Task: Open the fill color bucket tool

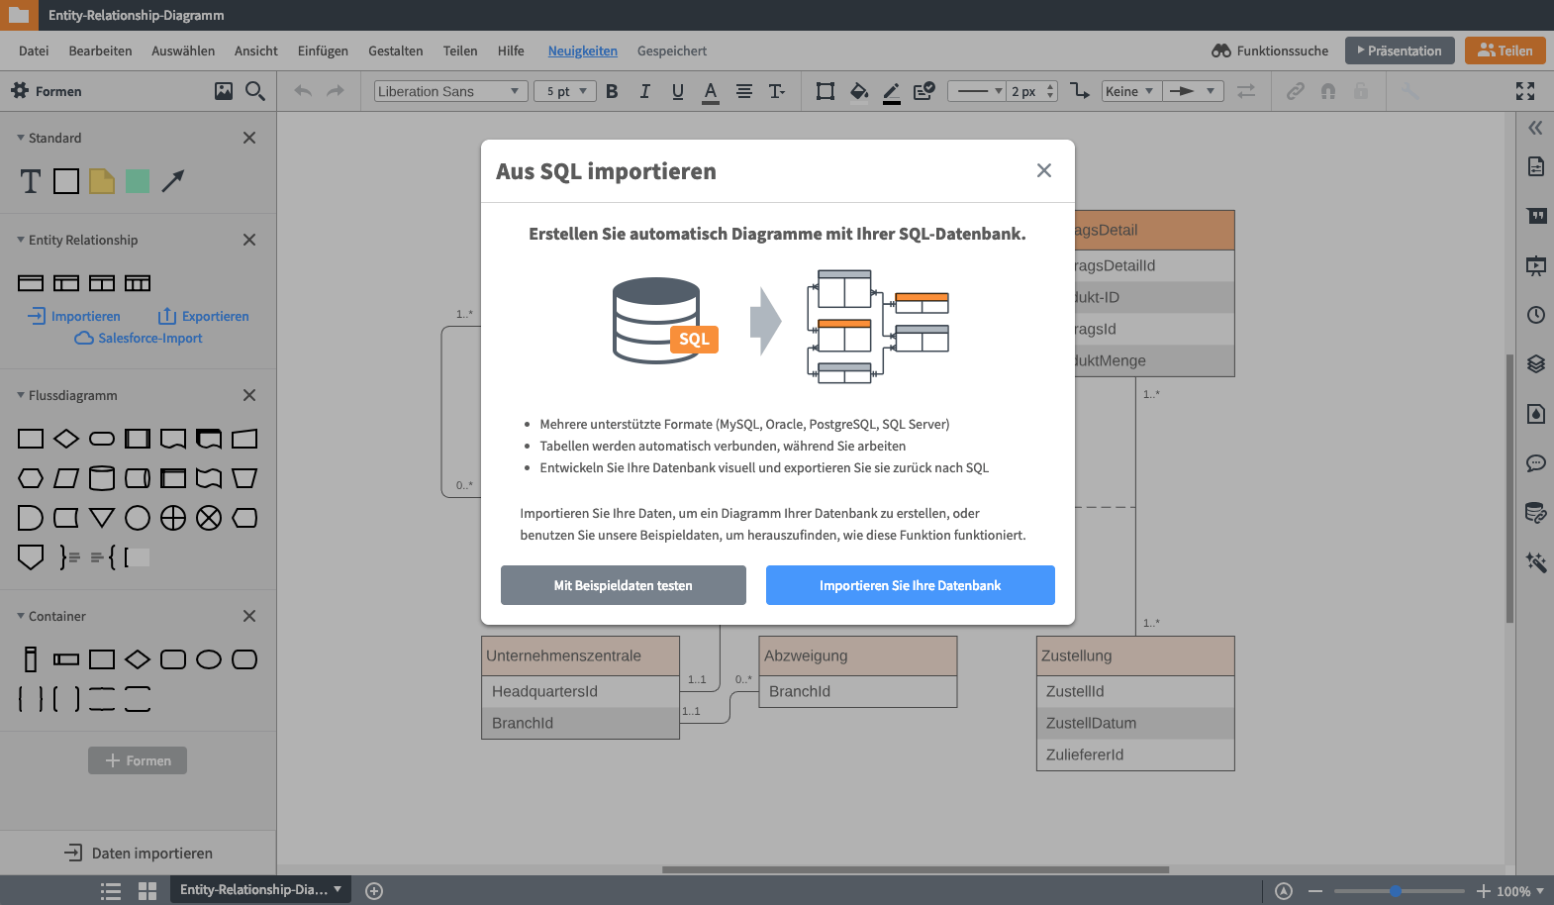Action: pos(858,91)
